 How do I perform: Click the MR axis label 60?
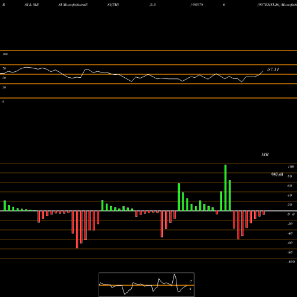coord(289,186)
